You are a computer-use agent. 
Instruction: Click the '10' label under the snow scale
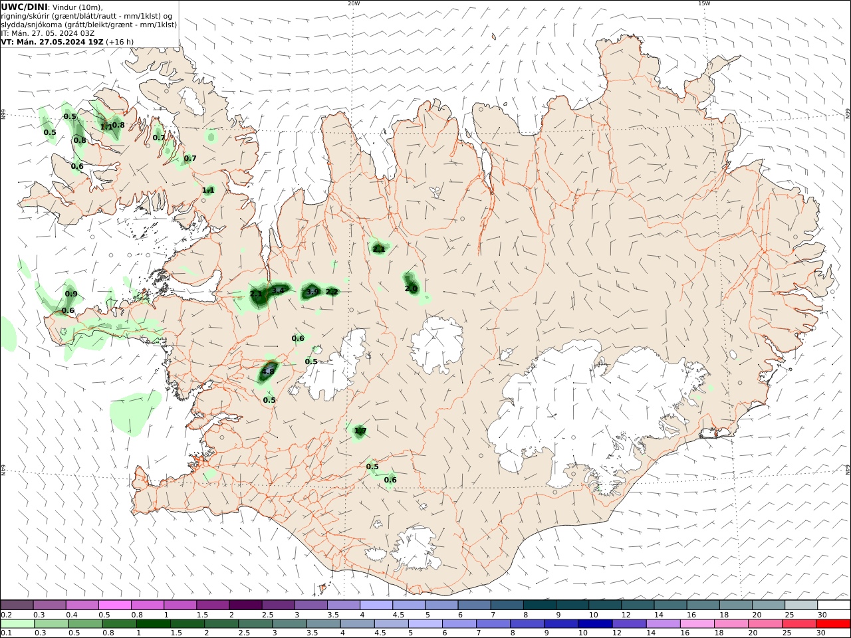click(x=593, y=614)
